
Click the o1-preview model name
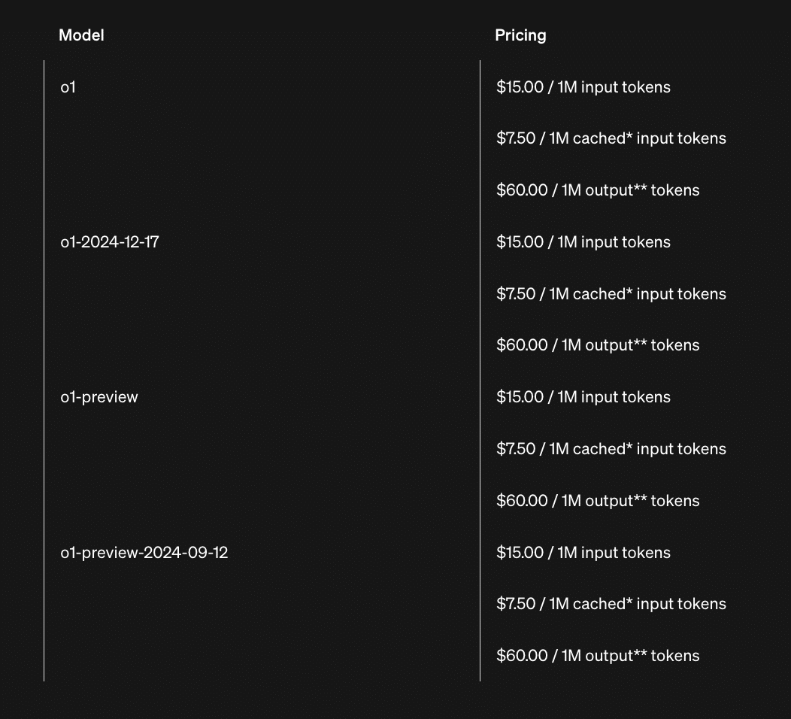98,397
